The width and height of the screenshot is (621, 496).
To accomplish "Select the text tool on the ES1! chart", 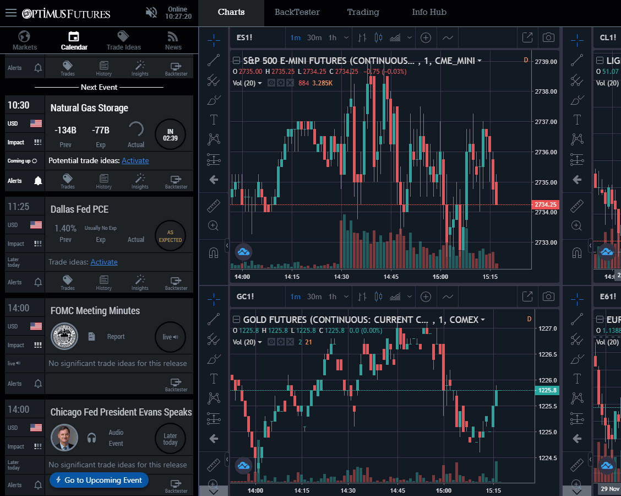I will coord(214,120).
